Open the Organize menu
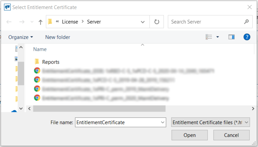The width and height of the screenshot is (258, 147). pos(20,37)
